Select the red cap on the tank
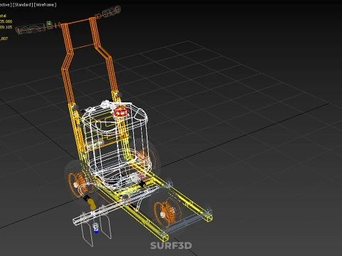The image size is (342, 256). click(x=121, y=112)
